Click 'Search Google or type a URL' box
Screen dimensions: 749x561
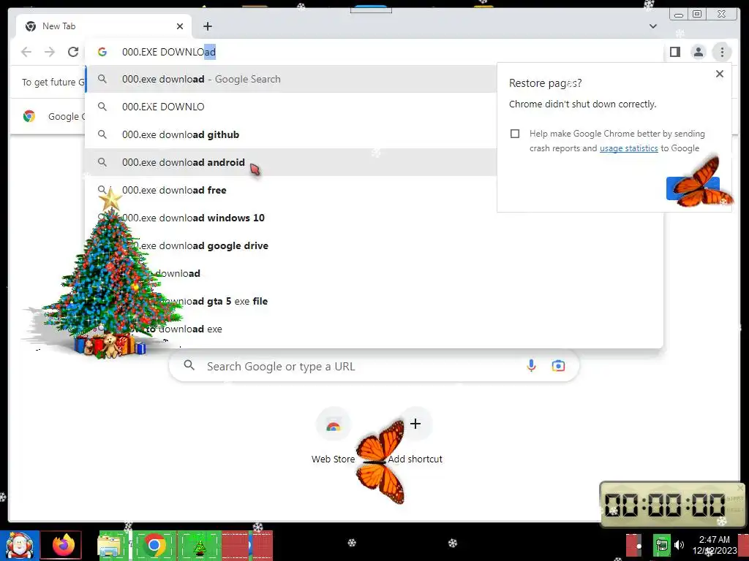click(x=374, y=367)
